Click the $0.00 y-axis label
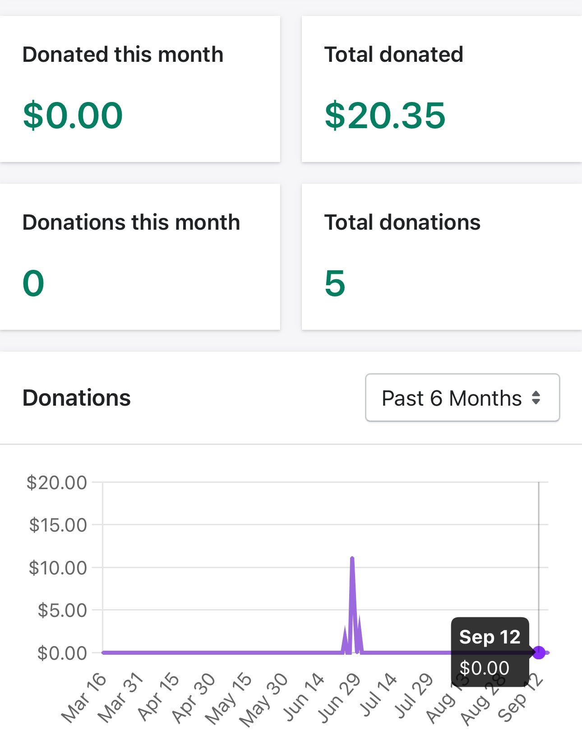Image resolution: width=582 pixels, height=745 pixels. pos(62,652)
